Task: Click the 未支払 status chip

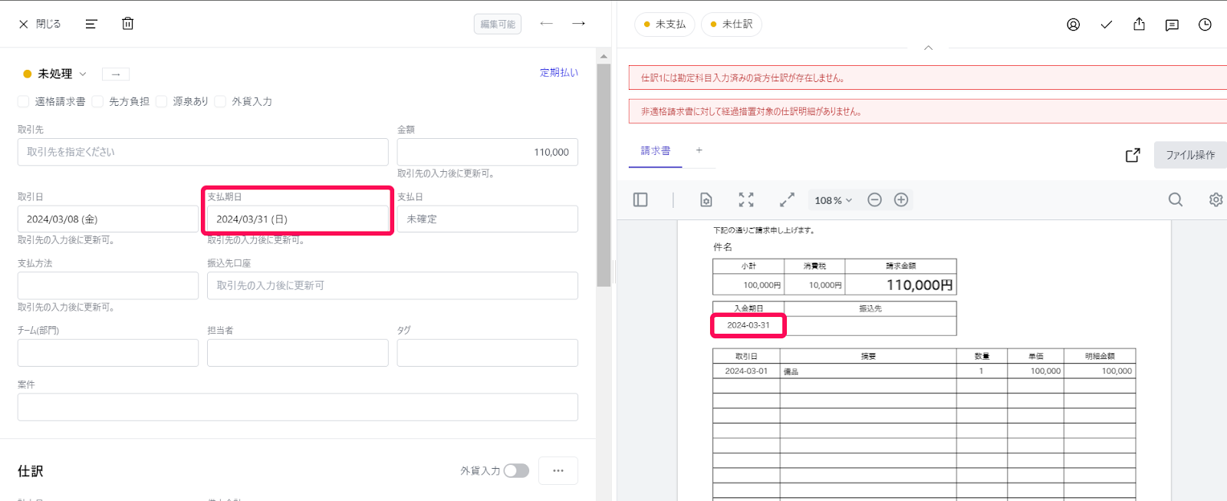Action: point(664,24)
